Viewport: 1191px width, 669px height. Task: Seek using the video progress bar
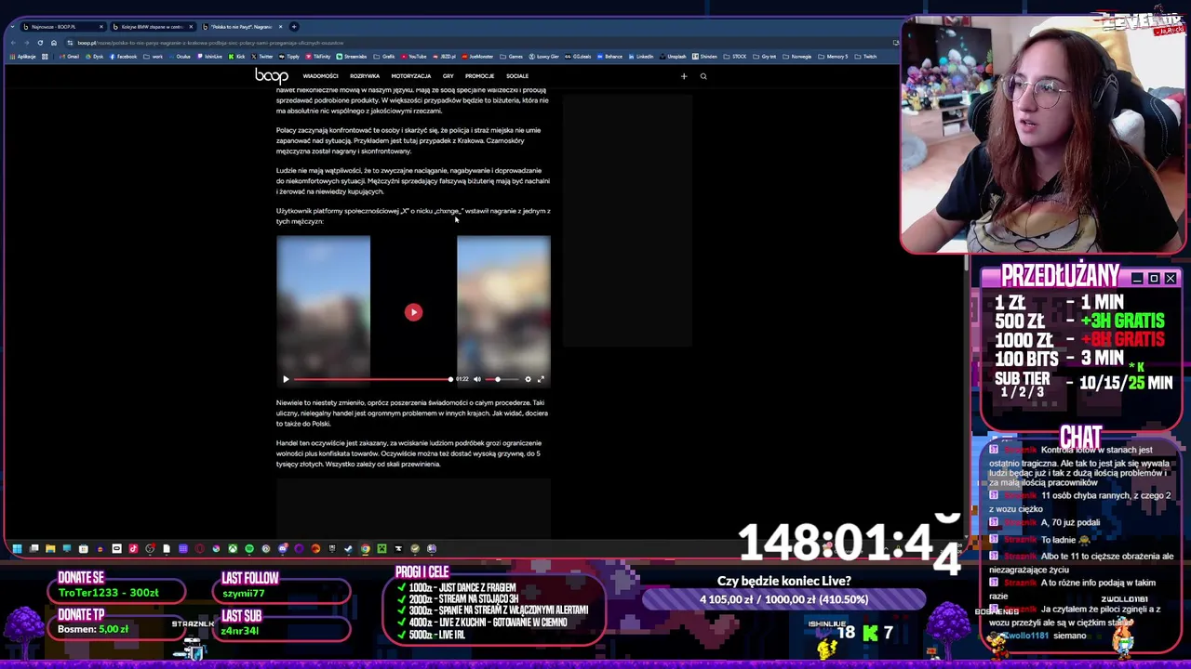372,379
